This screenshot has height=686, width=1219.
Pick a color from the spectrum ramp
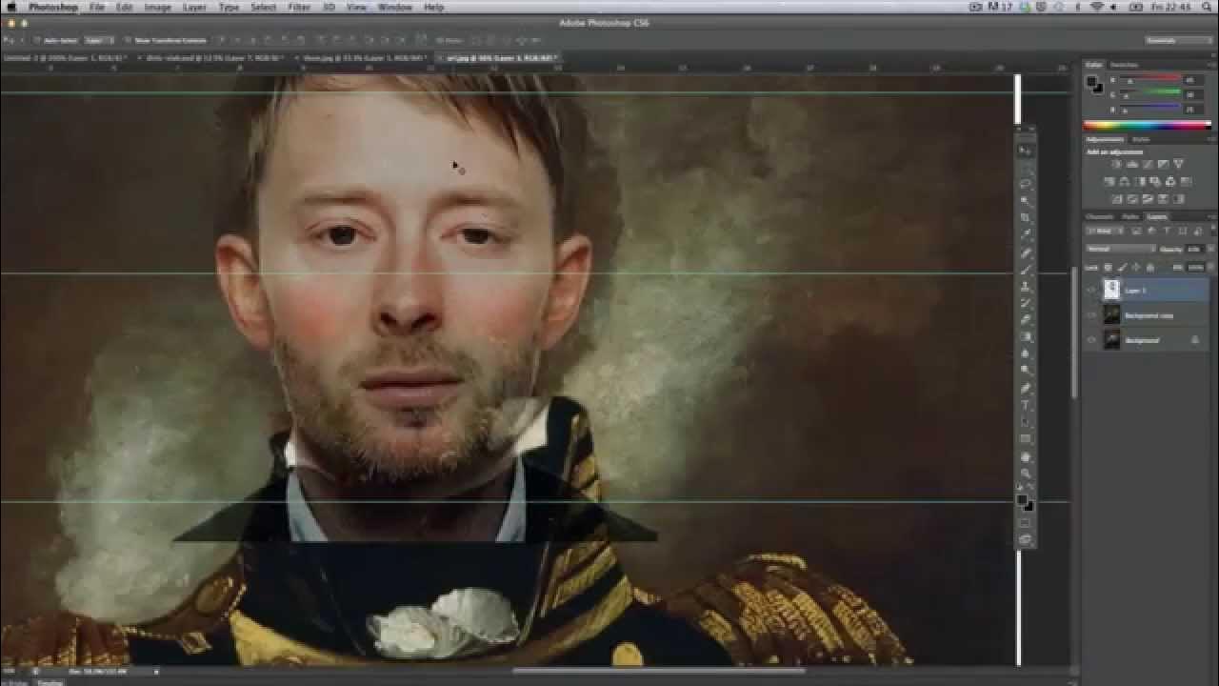1148,125
